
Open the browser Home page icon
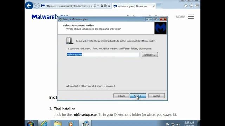tap(186, 6)
